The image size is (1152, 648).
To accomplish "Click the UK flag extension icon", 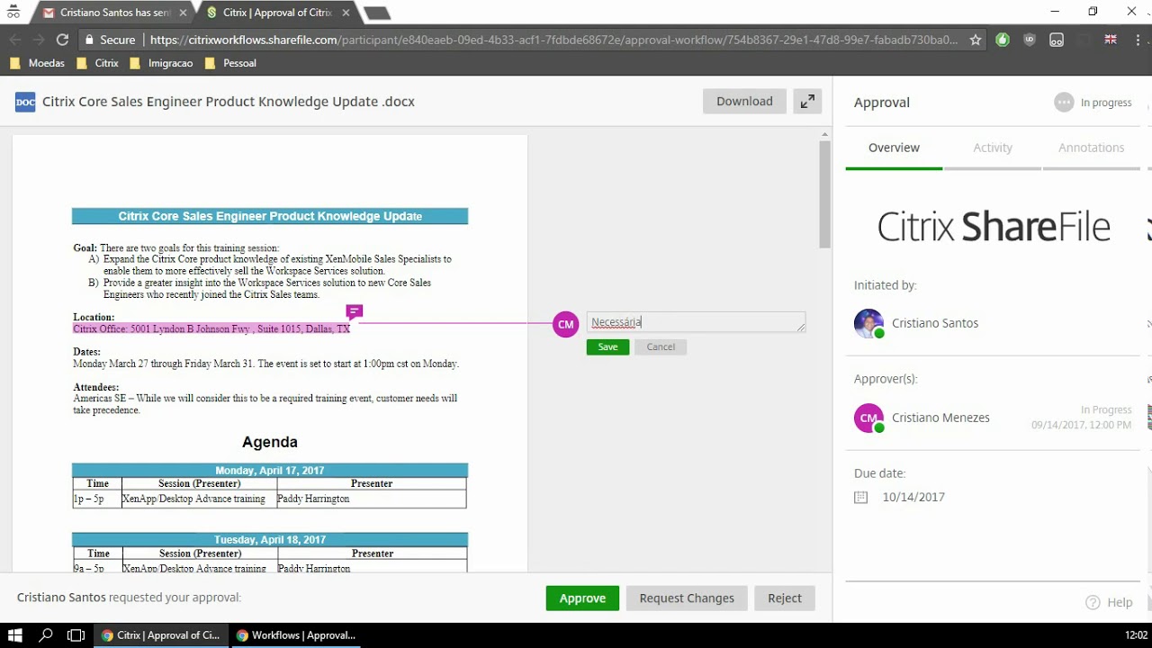I will point(1111,40).
